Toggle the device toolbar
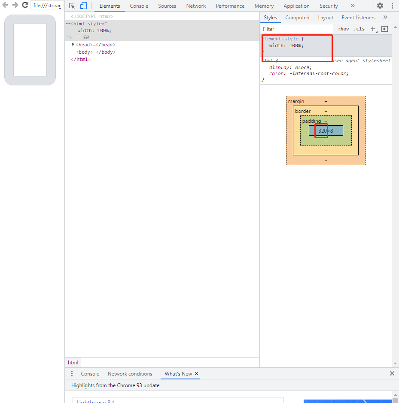Viewport: 399px width, 403px height. click(x=83, y=6)
